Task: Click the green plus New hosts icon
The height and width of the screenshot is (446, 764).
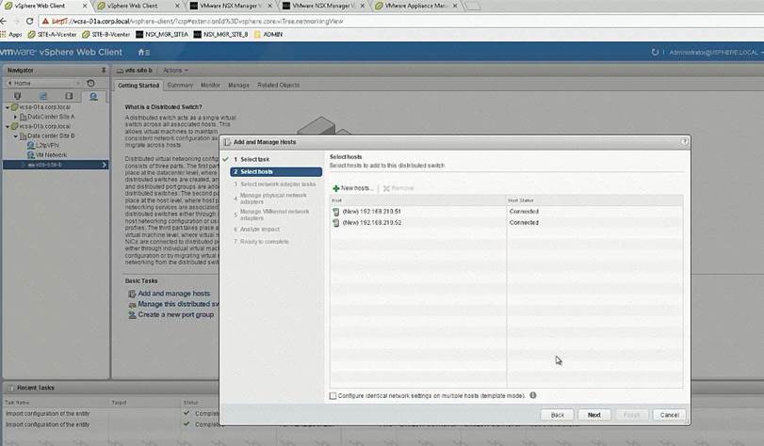Action: 336,188
